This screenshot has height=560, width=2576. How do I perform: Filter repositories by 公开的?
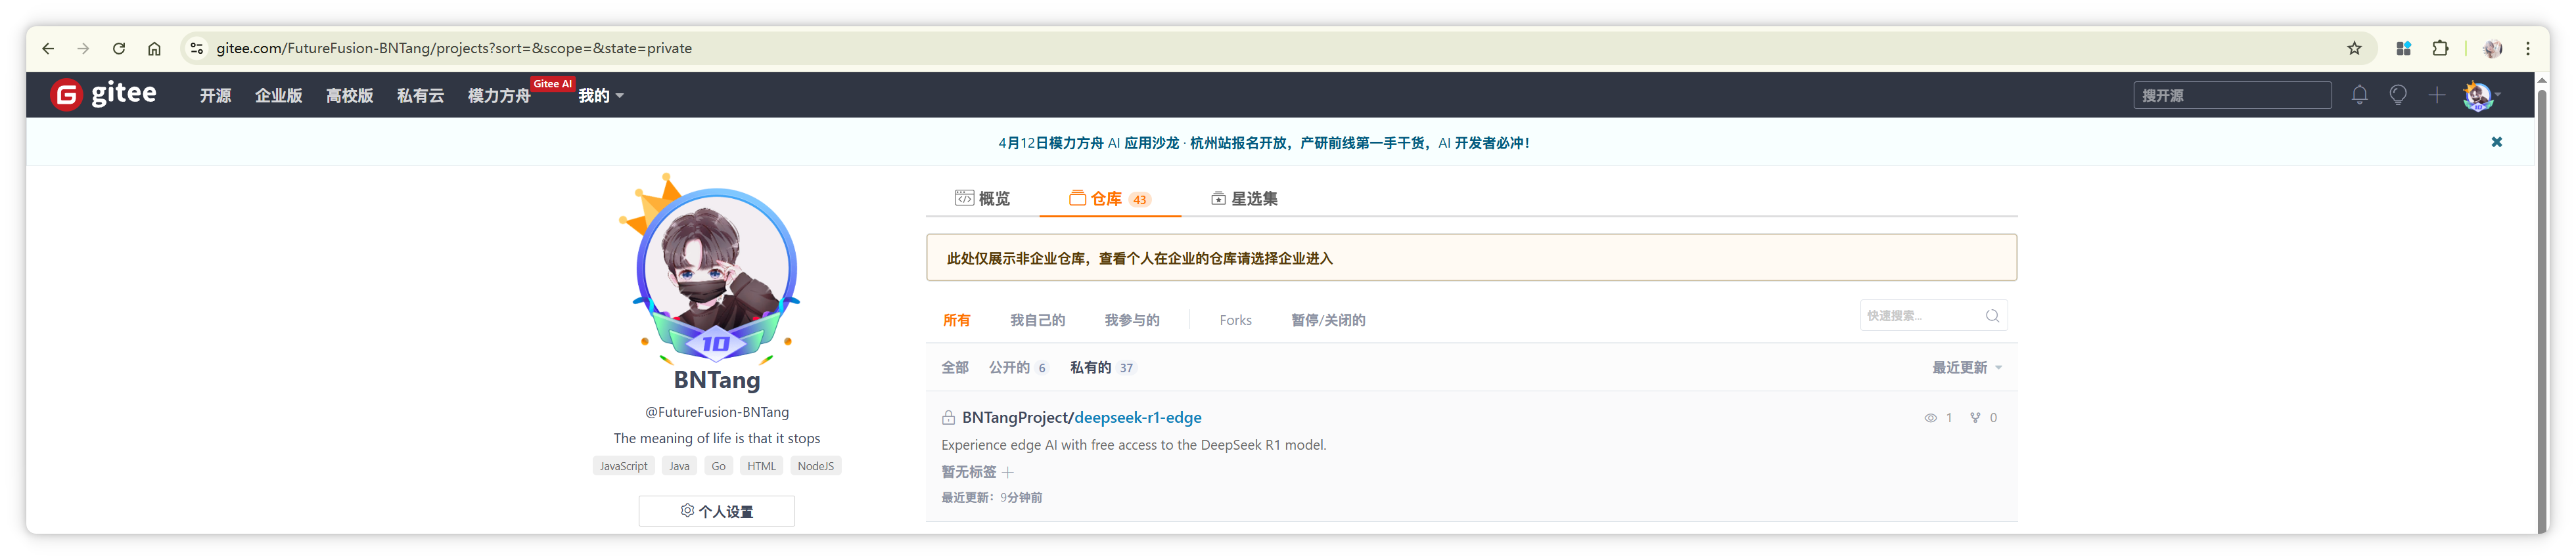pos(1018,368)
